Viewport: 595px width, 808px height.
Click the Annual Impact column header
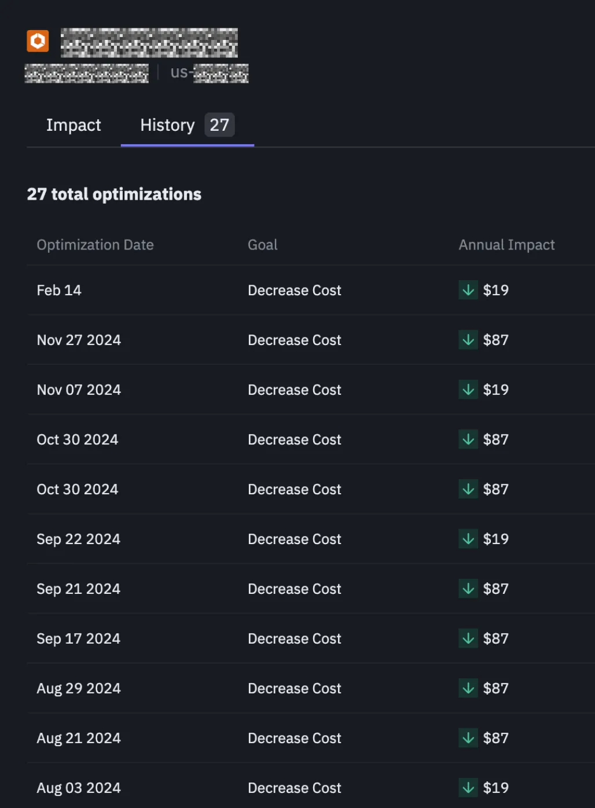pos(506,245)
